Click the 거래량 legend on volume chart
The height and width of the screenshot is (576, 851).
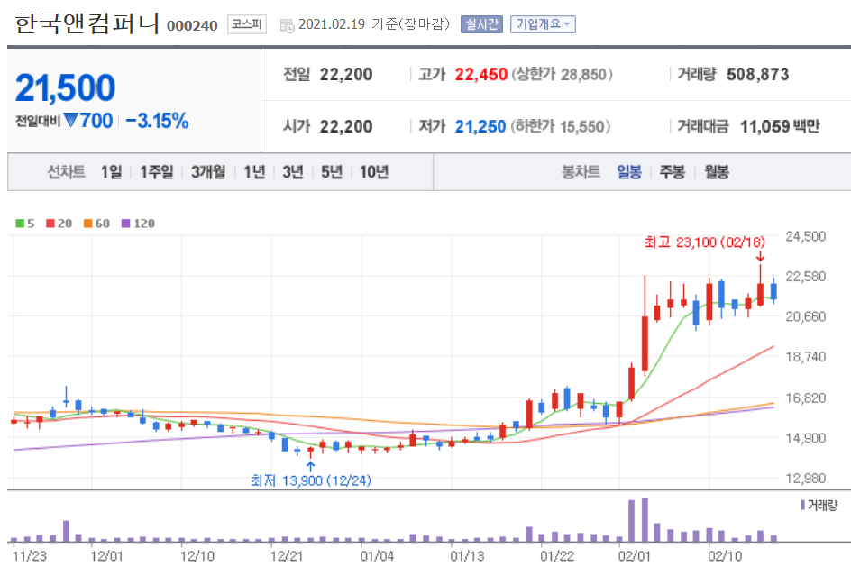[x=819, y=506]
